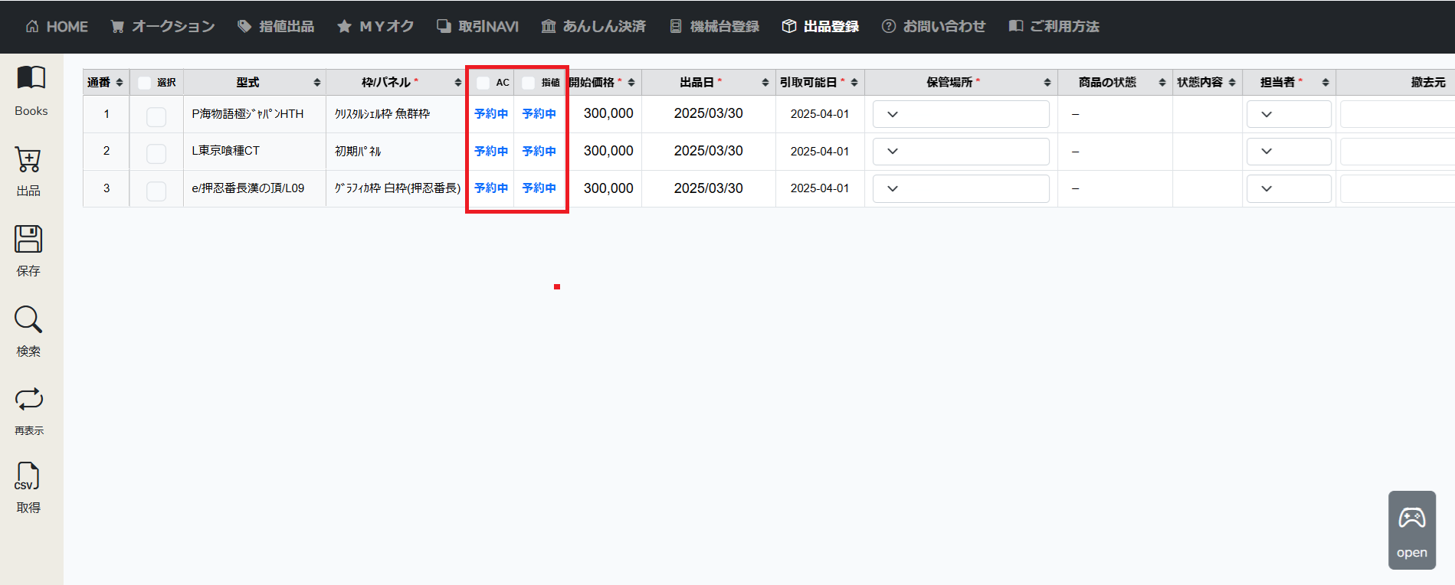Open 担当者 dropdown for row 3
This screenshot has height=585, width=1455.
(x=1289, y=188)
